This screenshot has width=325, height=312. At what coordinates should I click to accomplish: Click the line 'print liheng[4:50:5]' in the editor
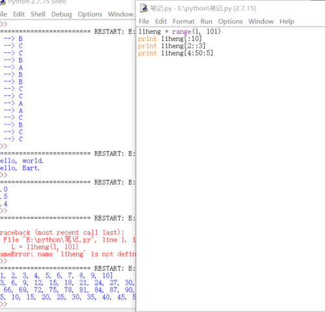[175, 53]
